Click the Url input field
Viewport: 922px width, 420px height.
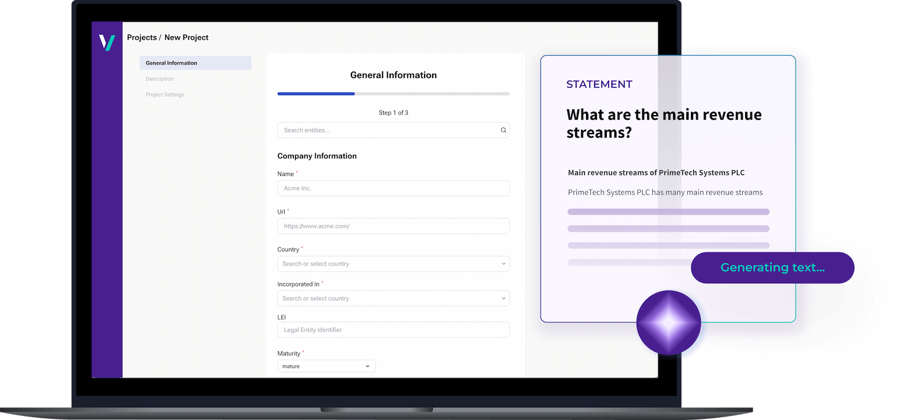coord(393,226)
